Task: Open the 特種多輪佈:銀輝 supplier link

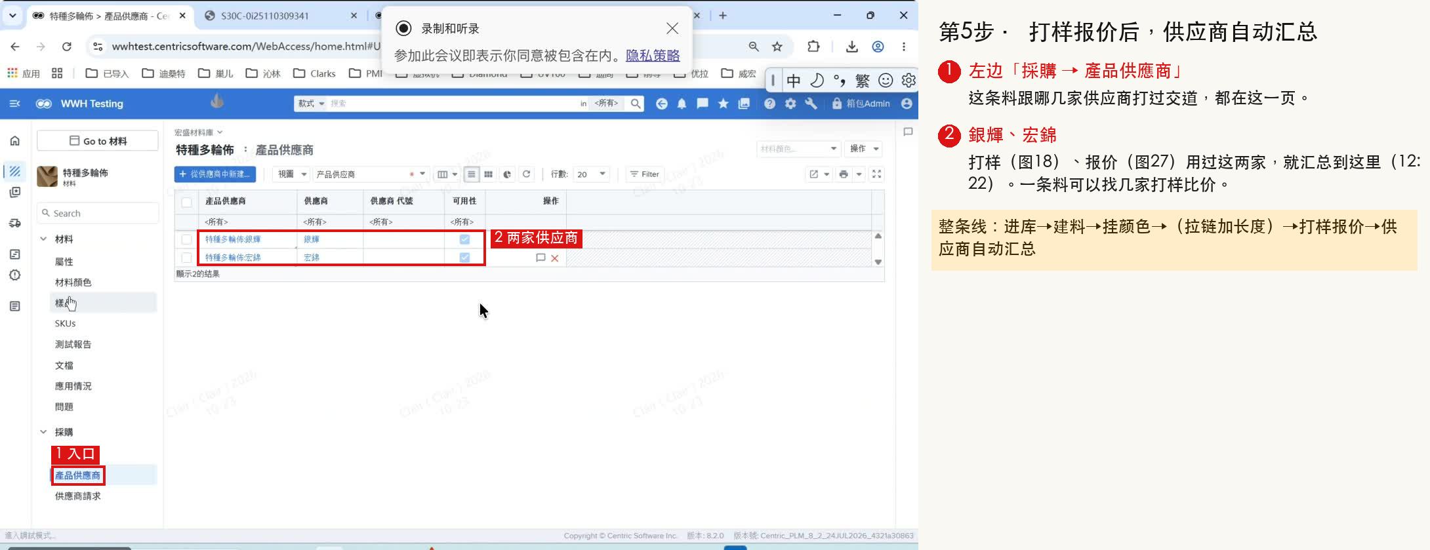Action: pos(233,240)
